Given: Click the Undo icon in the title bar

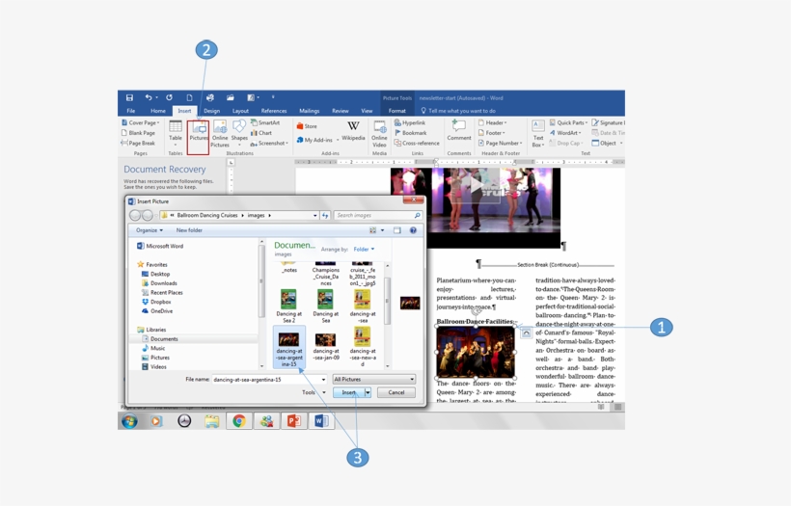Looking at the screenshot, I should [x=149, y=97].
